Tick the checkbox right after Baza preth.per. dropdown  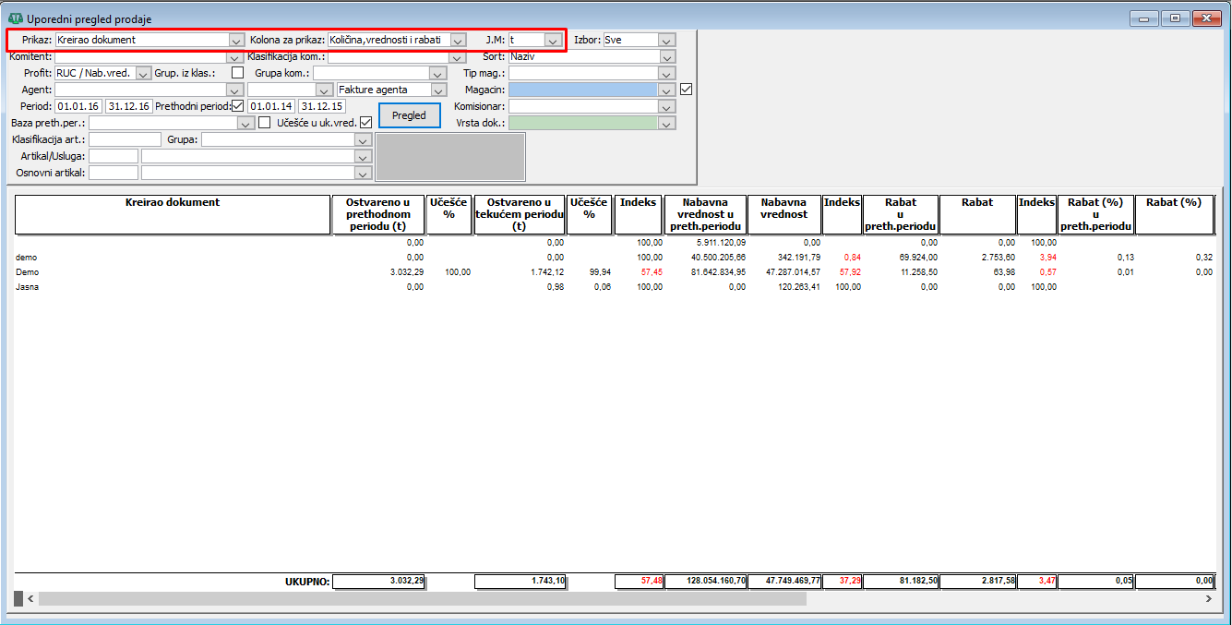tap(265, 122)
